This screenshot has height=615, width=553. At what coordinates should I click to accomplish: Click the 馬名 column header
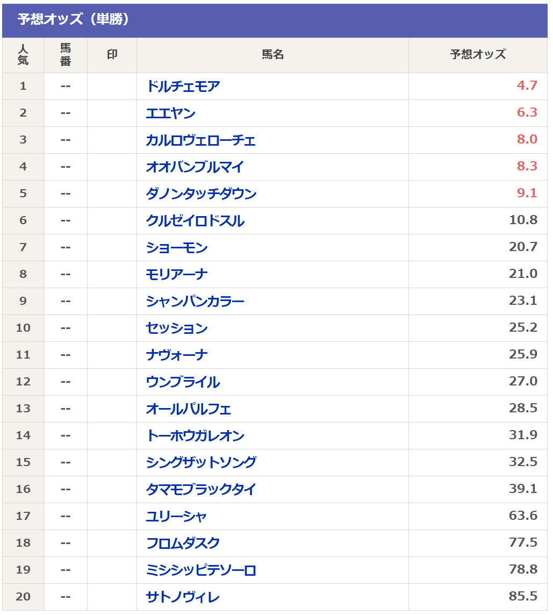click(x=272, y=54)
